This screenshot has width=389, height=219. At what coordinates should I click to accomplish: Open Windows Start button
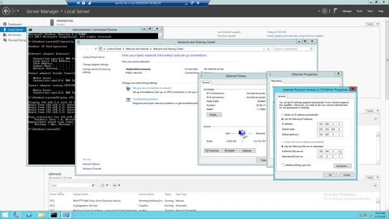pyautogui.click(x=5, y=215)
